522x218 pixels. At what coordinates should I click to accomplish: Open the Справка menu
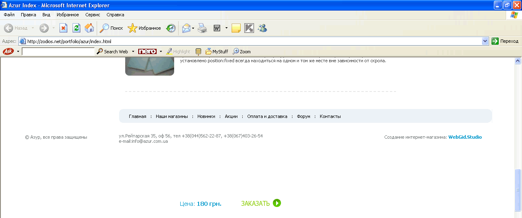click(115, 15)
